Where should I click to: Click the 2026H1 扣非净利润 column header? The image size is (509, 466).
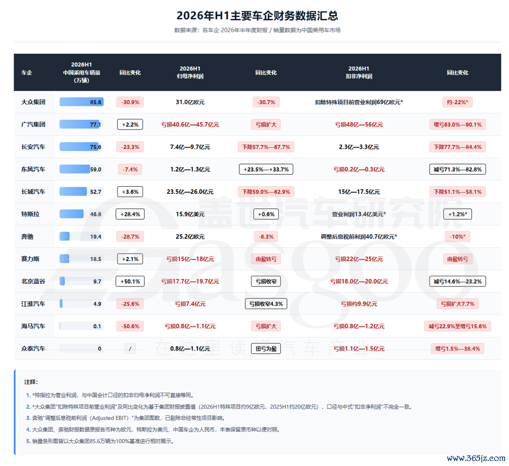[359, 72]
